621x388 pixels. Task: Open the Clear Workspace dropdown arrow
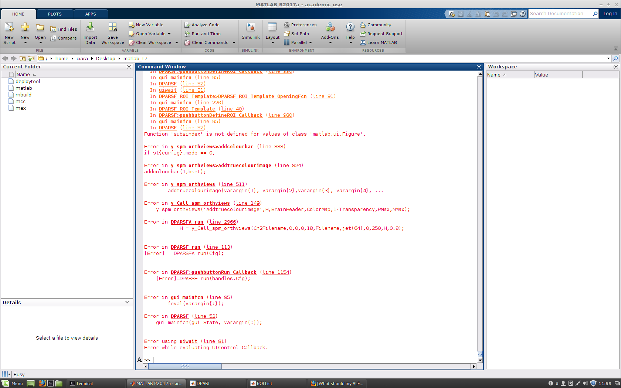(x=177, y=42)
